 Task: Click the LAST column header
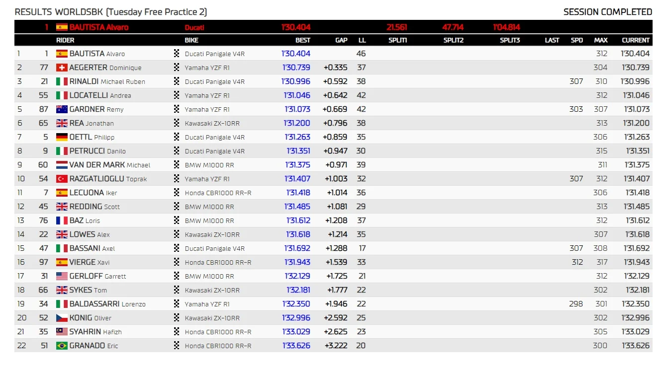point(552,40)
